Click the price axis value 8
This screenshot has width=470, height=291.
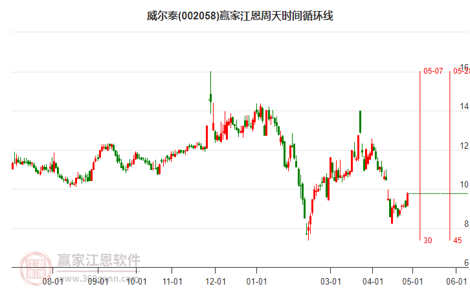pyautogui.click(x=466, y=224)
